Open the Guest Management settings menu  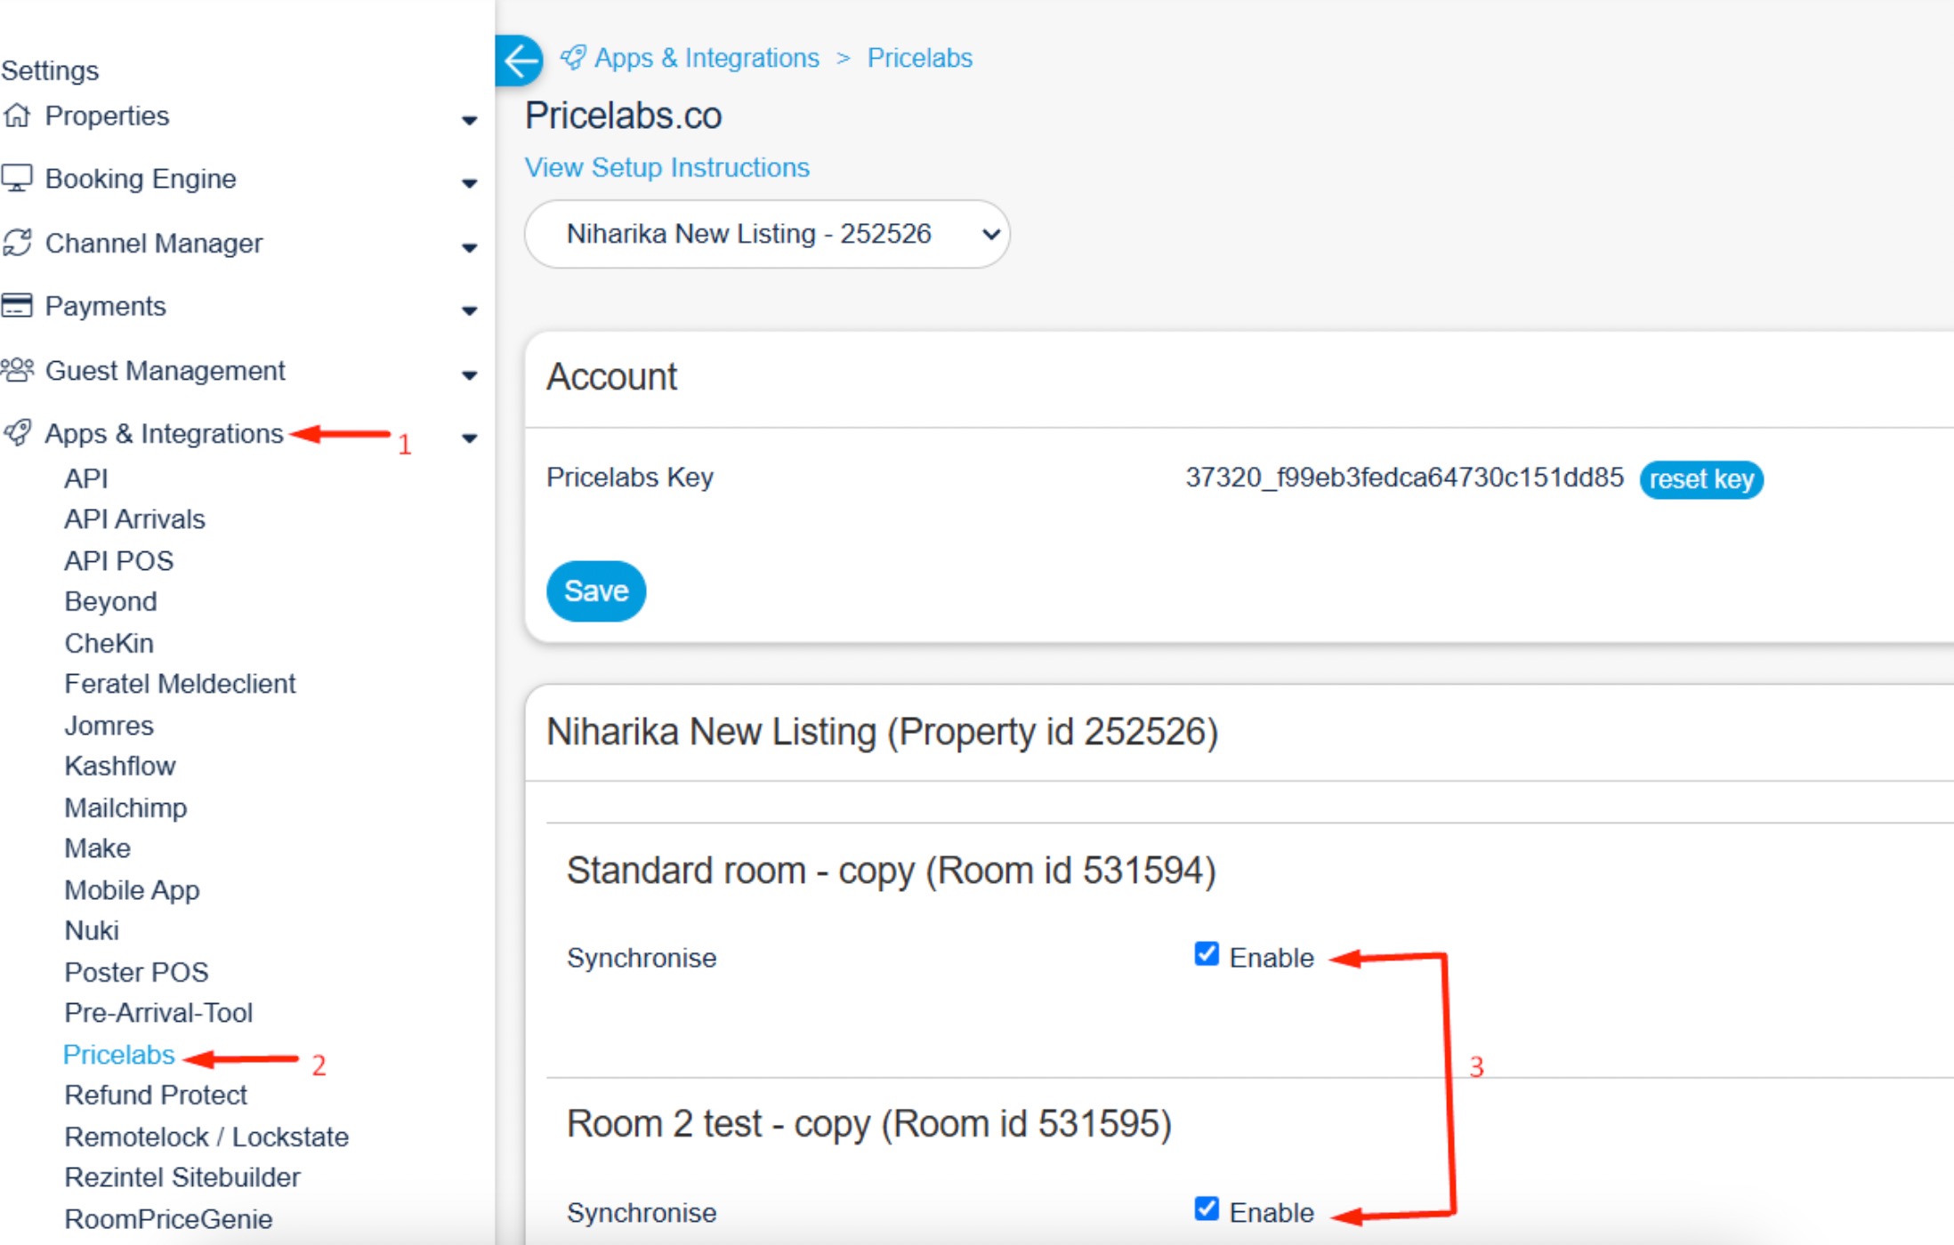[x=165, y=370]
